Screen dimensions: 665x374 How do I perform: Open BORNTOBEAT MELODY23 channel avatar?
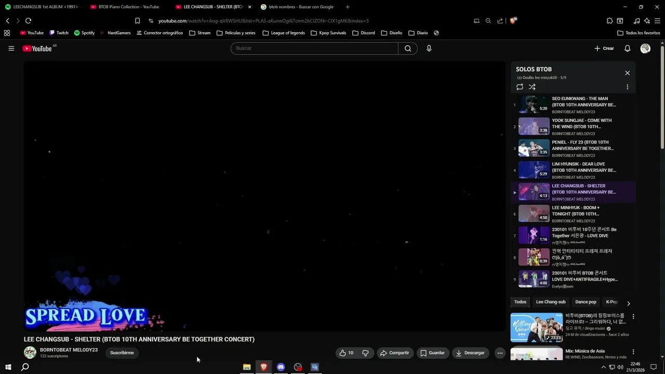30,353
